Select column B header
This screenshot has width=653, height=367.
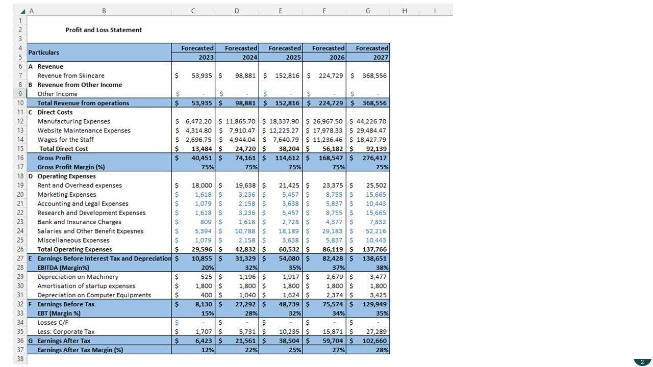point(104,11)
